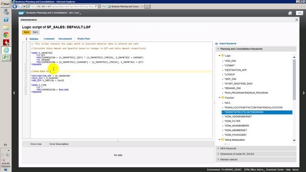The height and width of the screenshot is (172, 306).
Task: Select *XDIM_MAXMEMBERS keyword
Action: pyautogui.click(x=237, y=126)
